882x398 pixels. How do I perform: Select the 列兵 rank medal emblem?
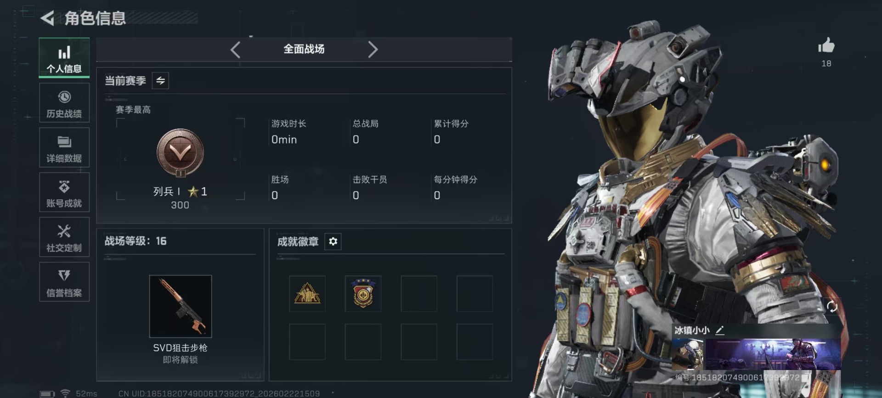pos(180,153)
